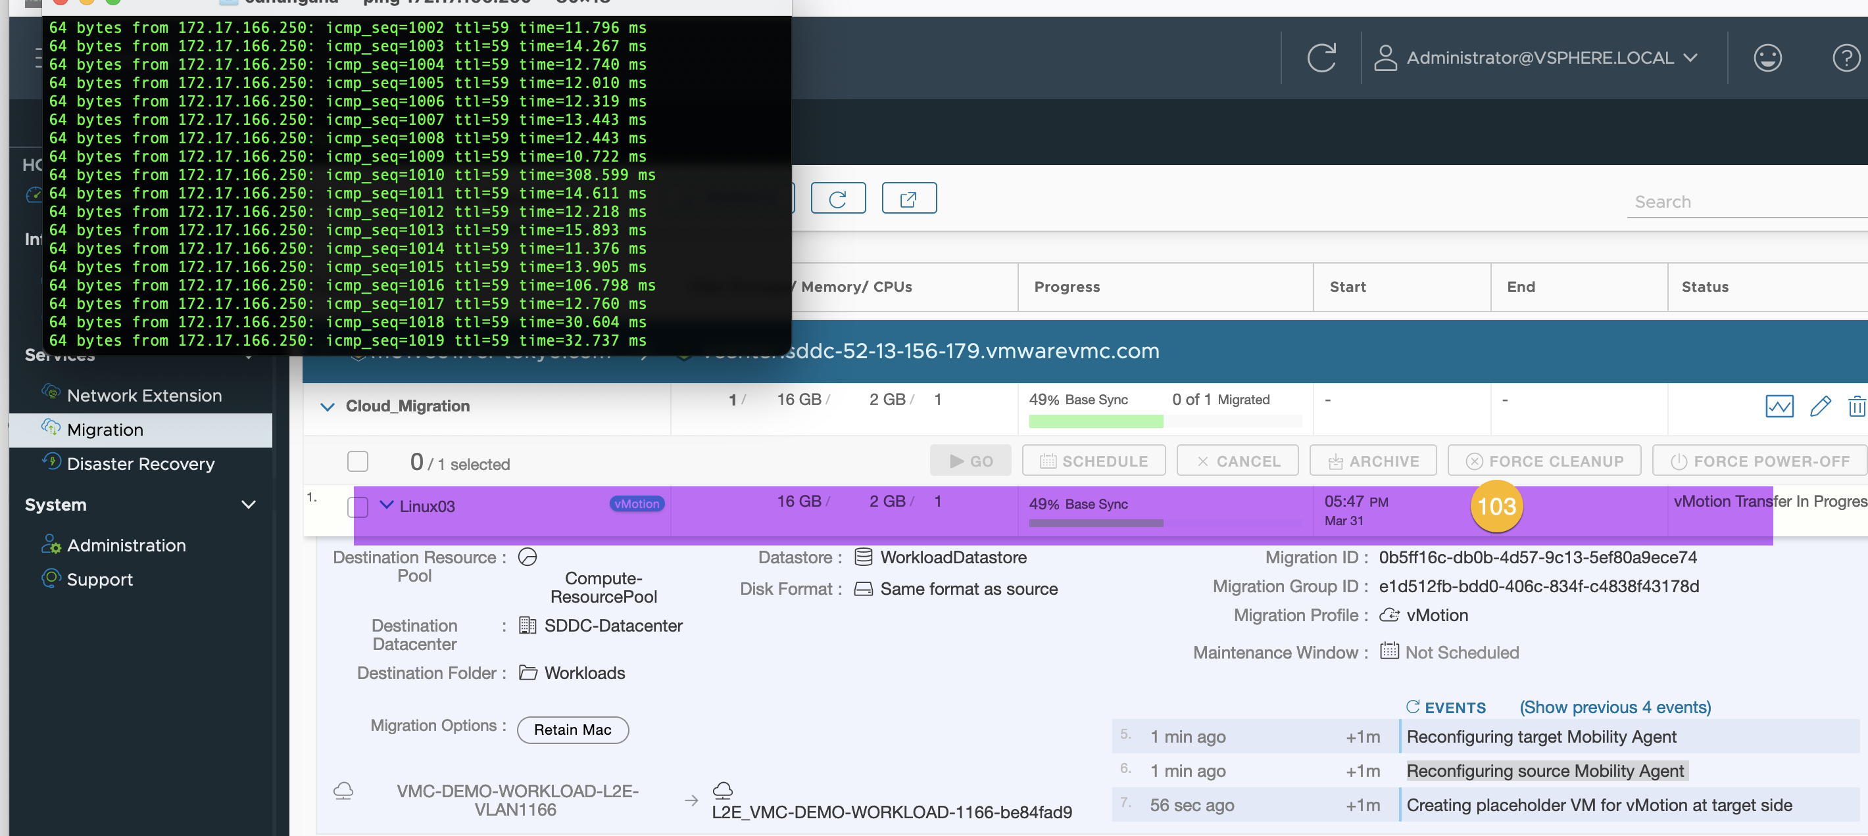Viewport: 1868px width, 836px height.
Task: Click the pencil edit icon for Cloud_Migration
Action: coord(1820,406)
